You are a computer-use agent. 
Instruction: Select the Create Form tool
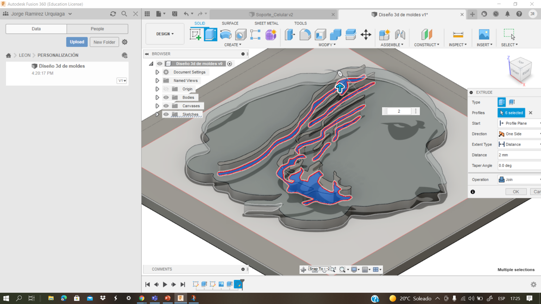[x=271, y=35]
